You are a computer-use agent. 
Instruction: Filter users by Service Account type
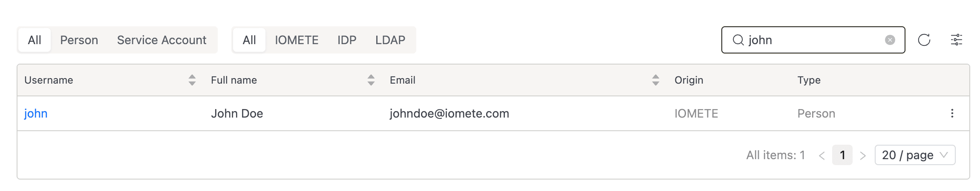click(161, 40)
